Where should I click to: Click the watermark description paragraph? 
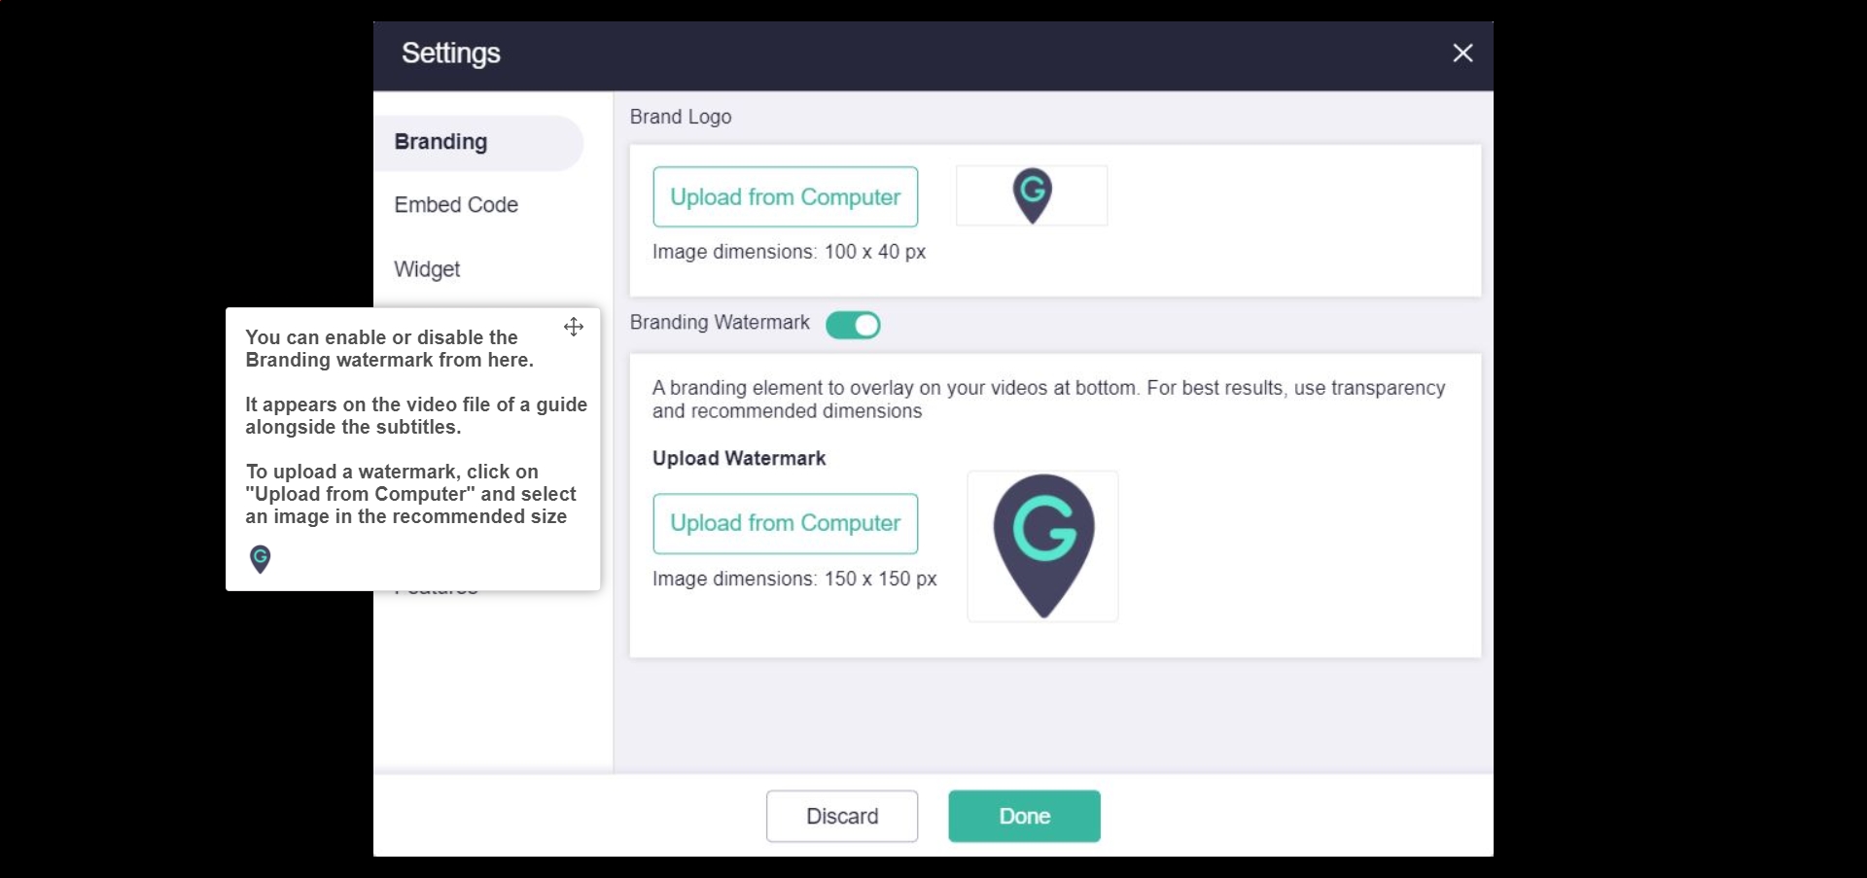[1048, 400]
